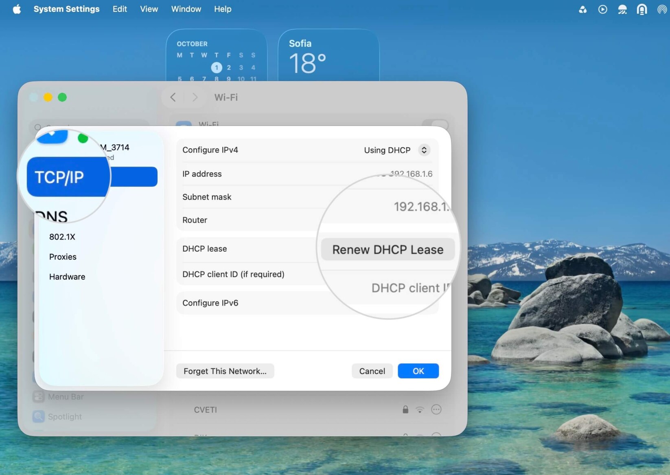The image size is (670, 475).
Task: Click the Router label
Action: tap(195, 220)
